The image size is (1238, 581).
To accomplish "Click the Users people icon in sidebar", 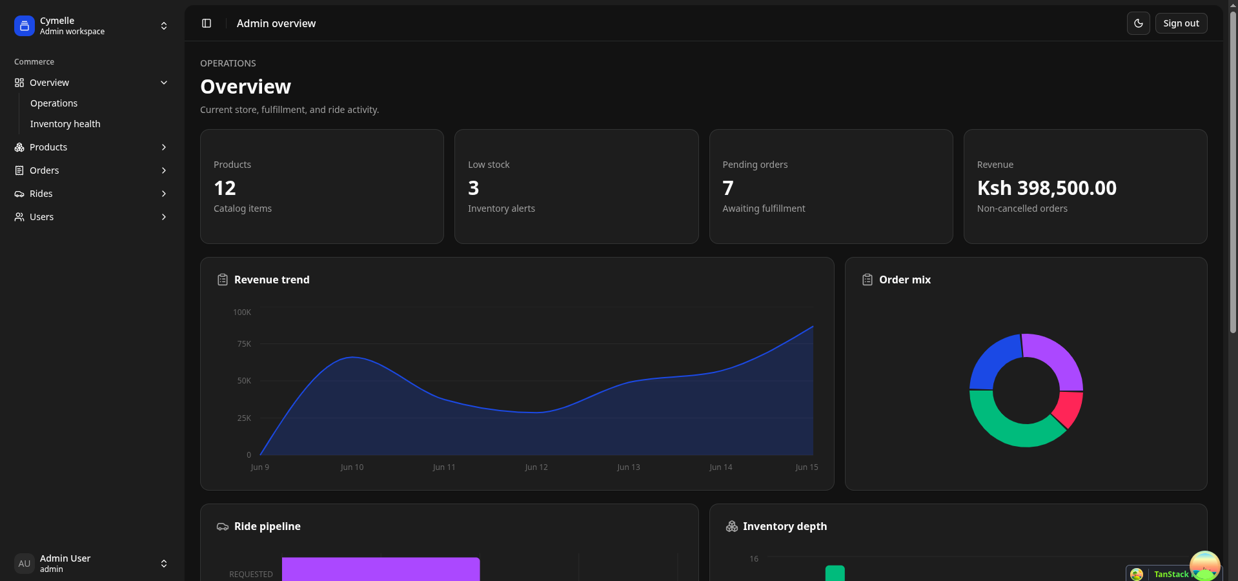I will point(19,217).
